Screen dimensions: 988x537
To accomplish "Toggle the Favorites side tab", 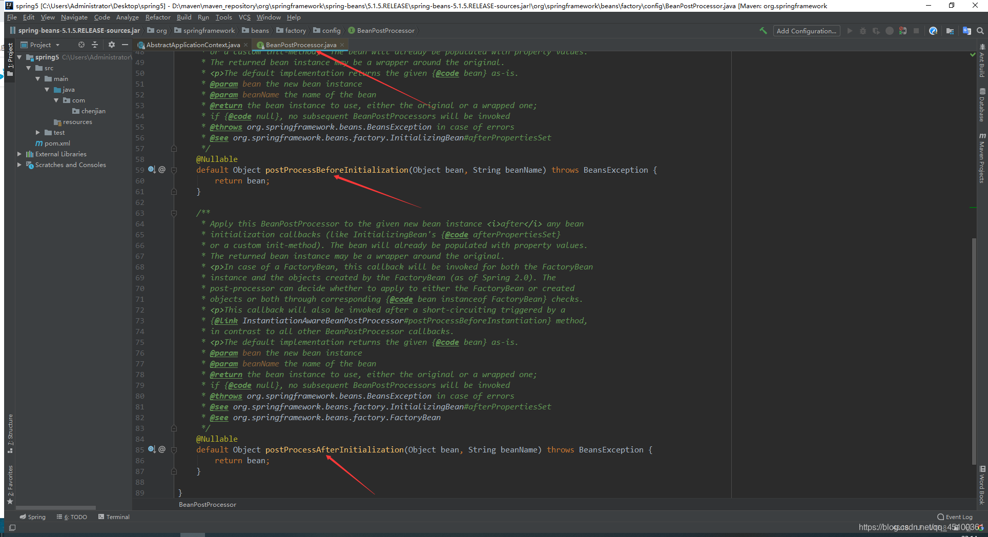I will [x=10, y=484].
